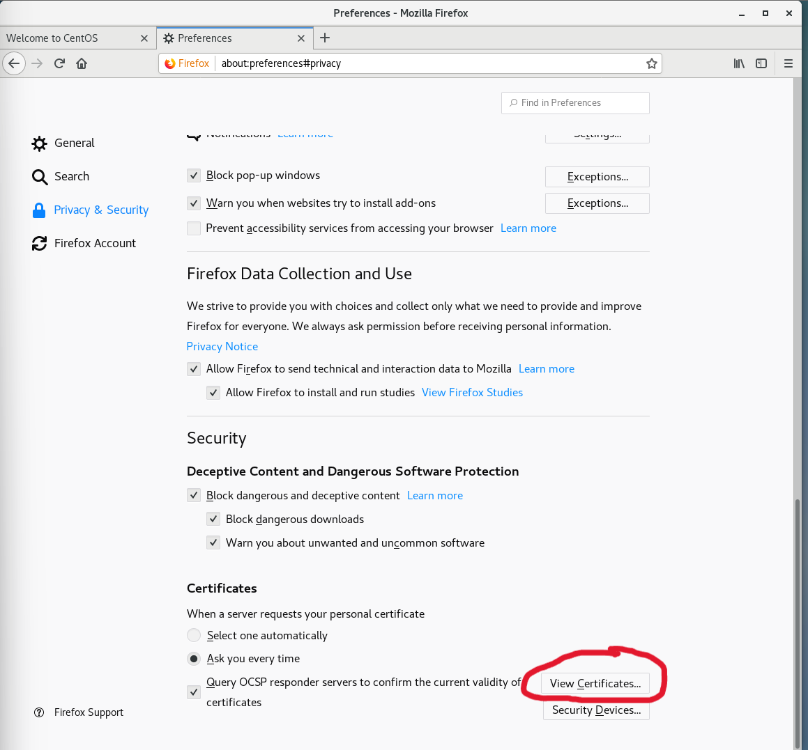This screenshot has width=808, height=750.
Task: Select the Privacy & Security category
Action: tap(90, 210)
